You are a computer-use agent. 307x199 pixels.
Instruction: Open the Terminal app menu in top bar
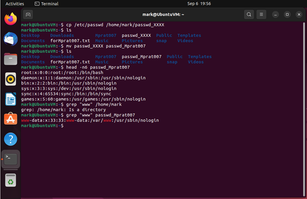tap(46, 3)
